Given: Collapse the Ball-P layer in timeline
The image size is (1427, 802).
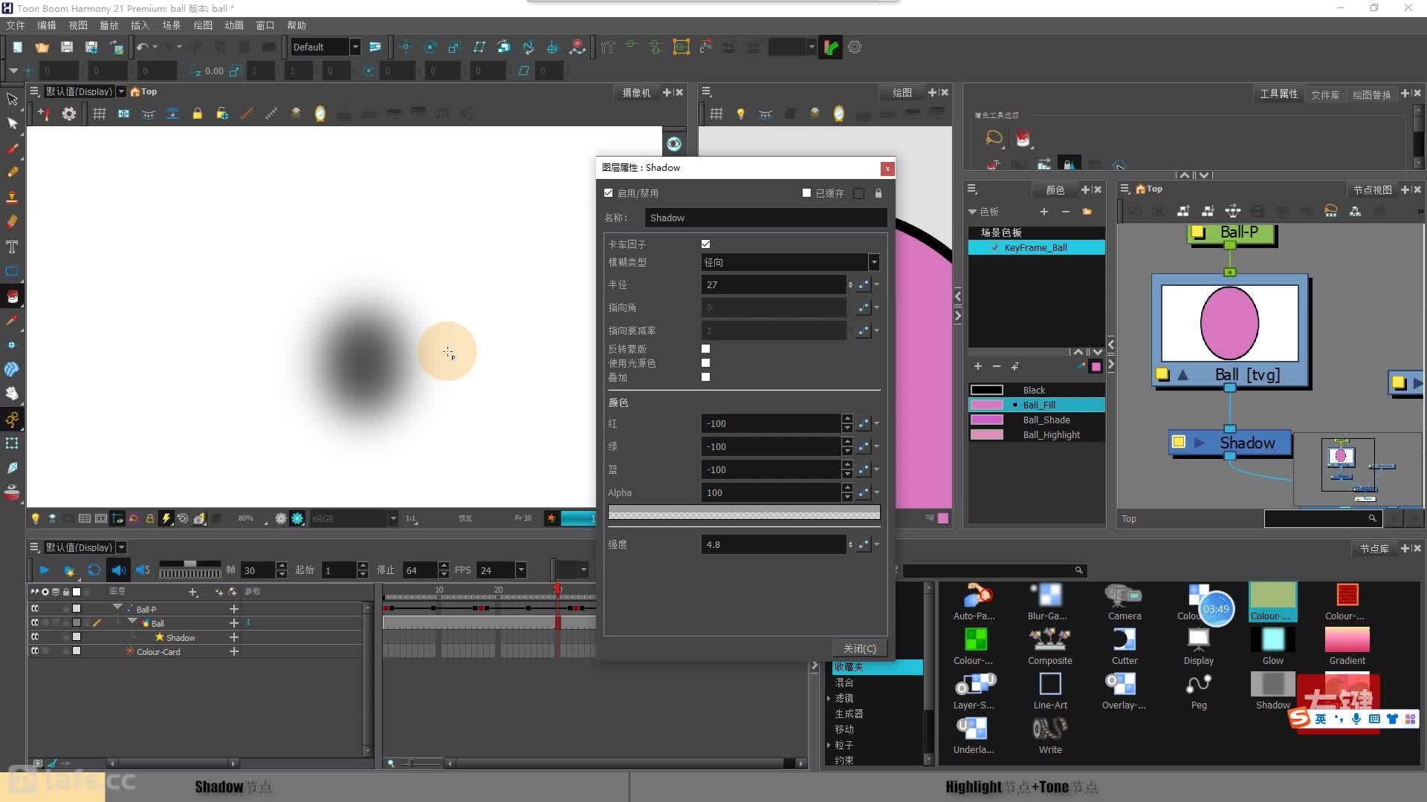Looking at the screenshot, I should point(117,607).
